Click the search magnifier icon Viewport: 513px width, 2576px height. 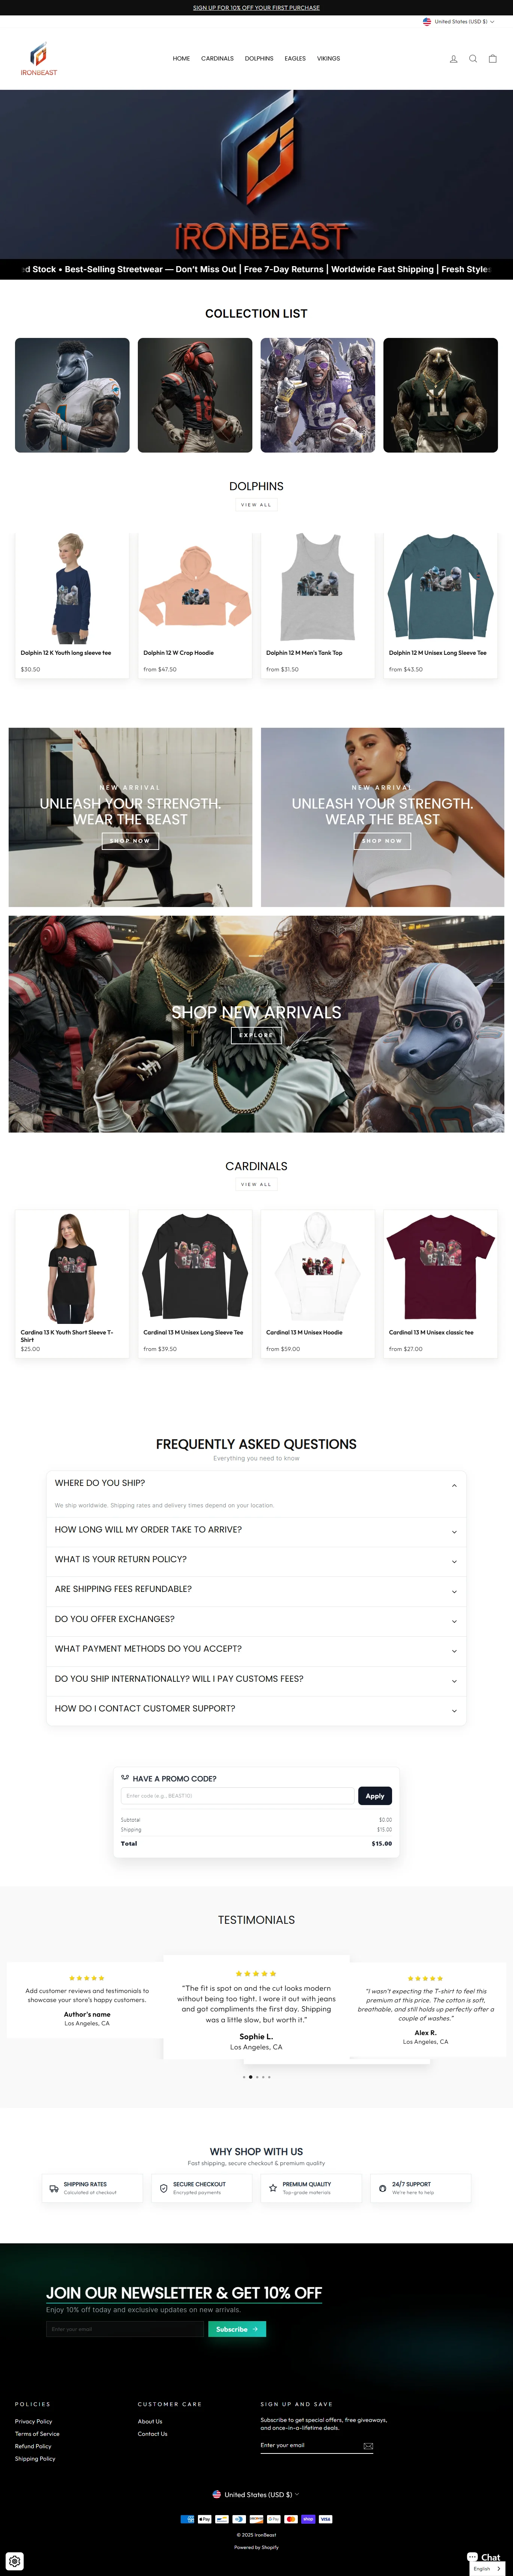[x=473, y=59]
